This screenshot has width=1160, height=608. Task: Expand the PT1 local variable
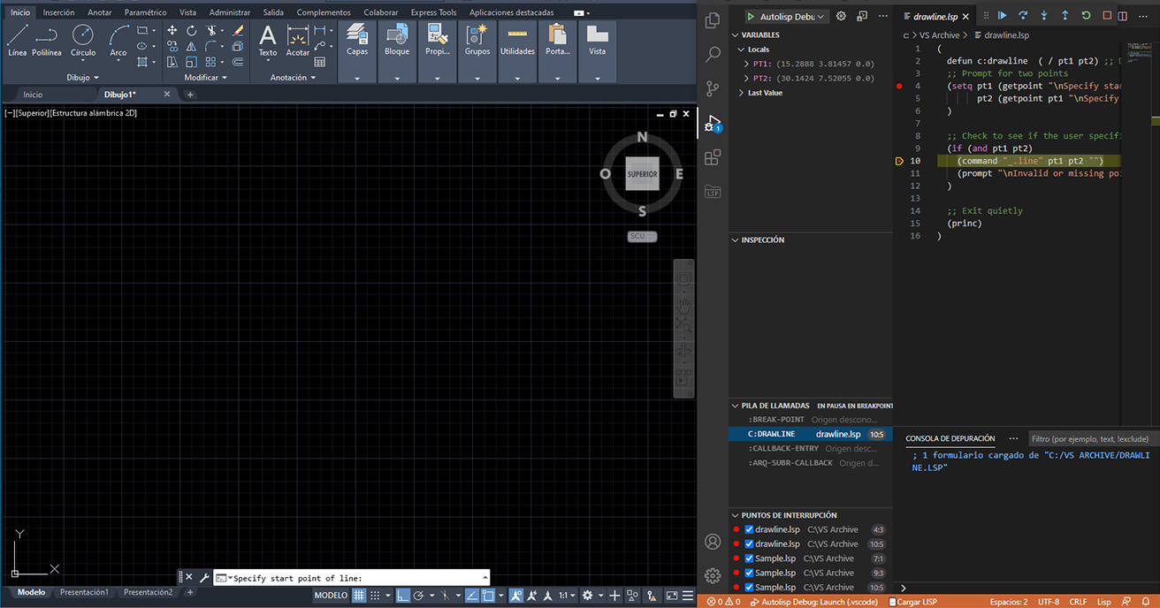pos(745,64)
